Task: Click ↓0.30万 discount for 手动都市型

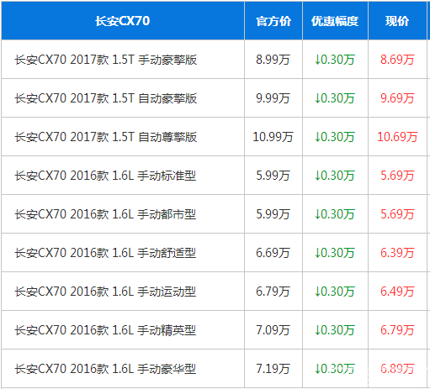Action: click(335, 214)
